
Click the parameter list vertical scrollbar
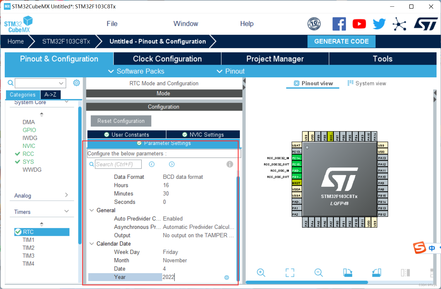pyautogui.click(x=238, y=228)
